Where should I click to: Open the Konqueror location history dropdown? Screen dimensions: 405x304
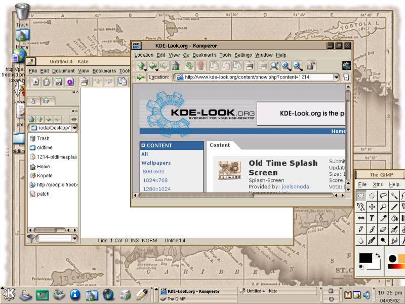click(336, 77)
